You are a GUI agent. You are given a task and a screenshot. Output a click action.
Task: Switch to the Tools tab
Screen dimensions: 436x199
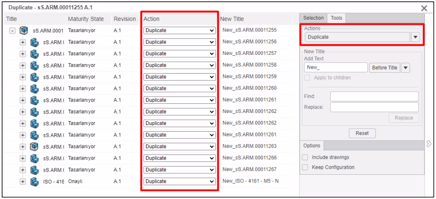point(336,18)
